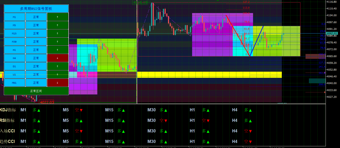Click H4 label in 趋势CCI row
340x148 pixels.
click(235, 141)
